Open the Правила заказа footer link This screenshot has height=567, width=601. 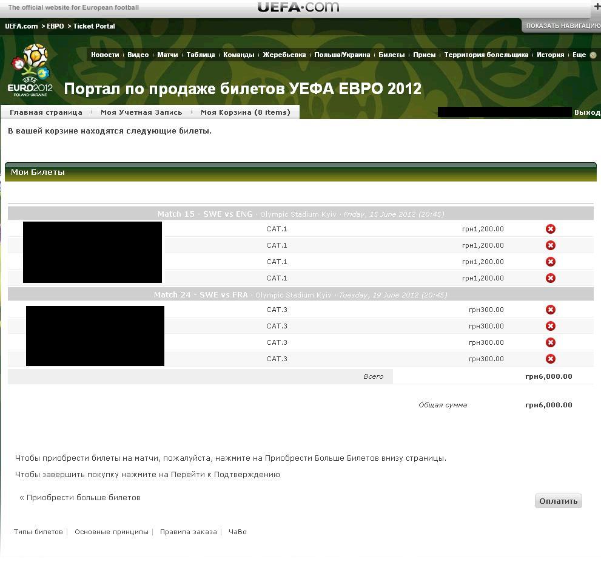[188, 532]
